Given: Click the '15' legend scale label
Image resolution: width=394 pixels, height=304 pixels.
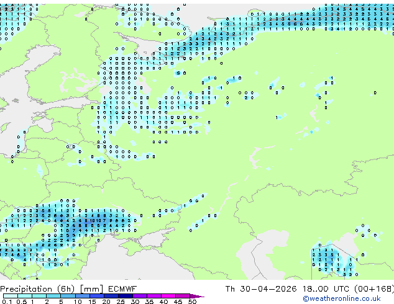Looking at the screenshot, I should [x=92, y=302].
